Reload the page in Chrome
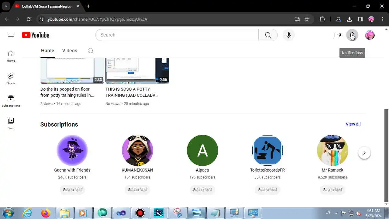This screenshot has height=219, width=389. (x=29, y=19)
